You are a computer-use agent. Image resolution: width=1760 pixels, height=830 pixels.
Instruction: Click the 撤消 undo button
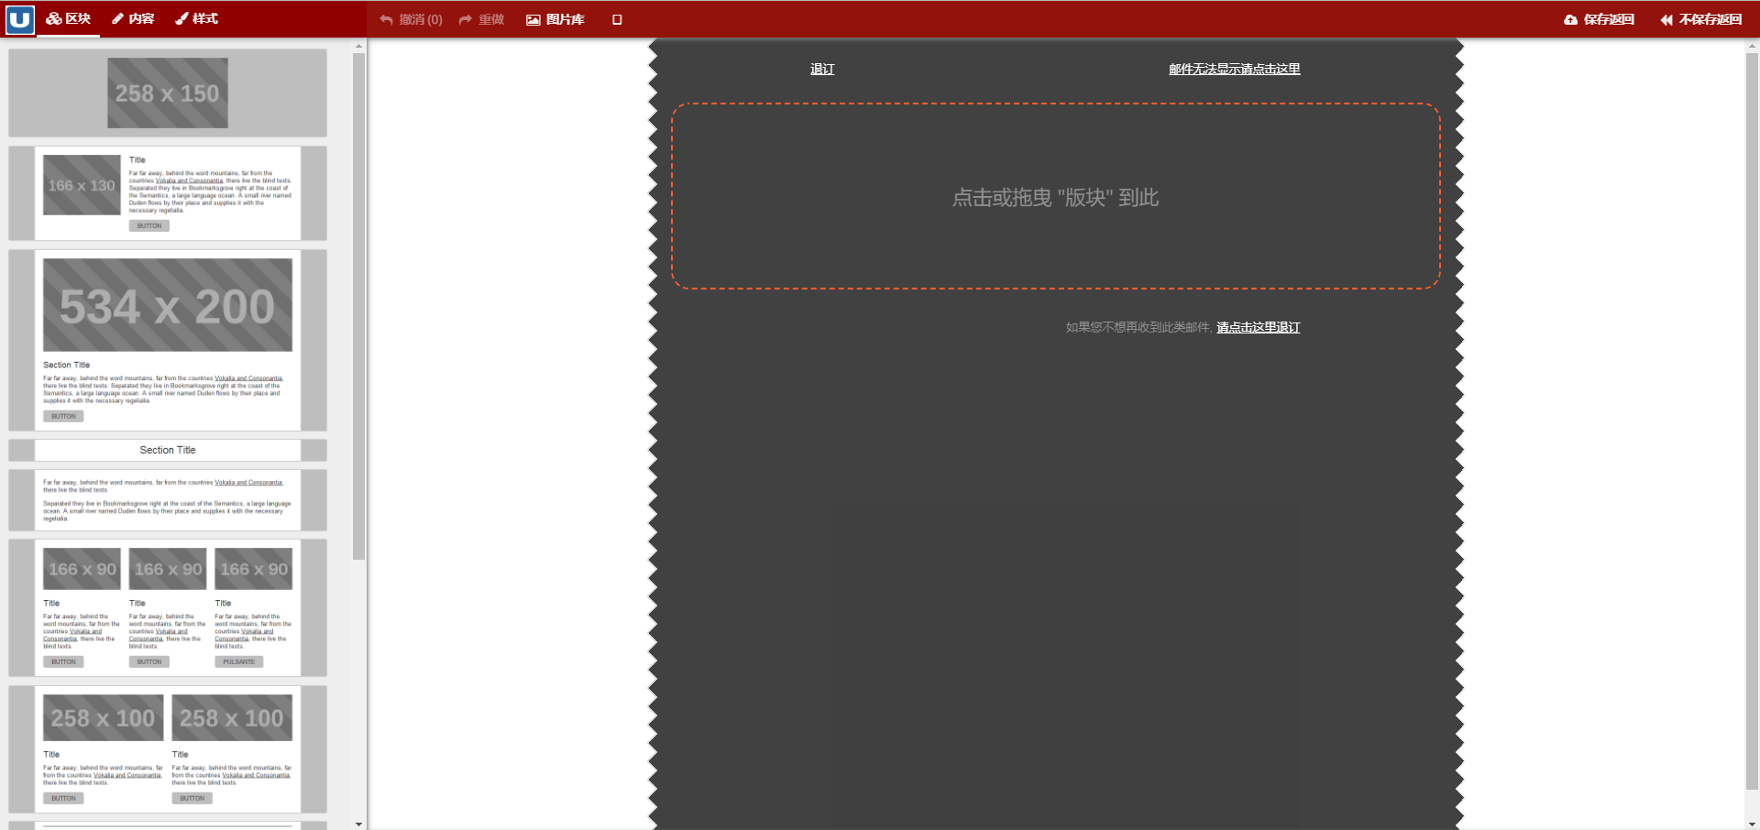pyautogui.click(x=411, y=19)
